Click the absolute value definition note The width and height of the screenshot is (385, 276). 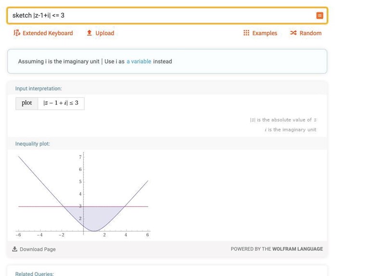tap(283, 120)
